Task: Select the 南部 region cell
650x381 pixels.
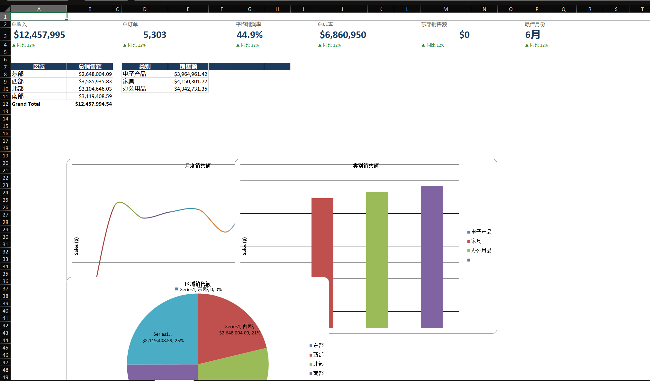Action: (39, 96)
